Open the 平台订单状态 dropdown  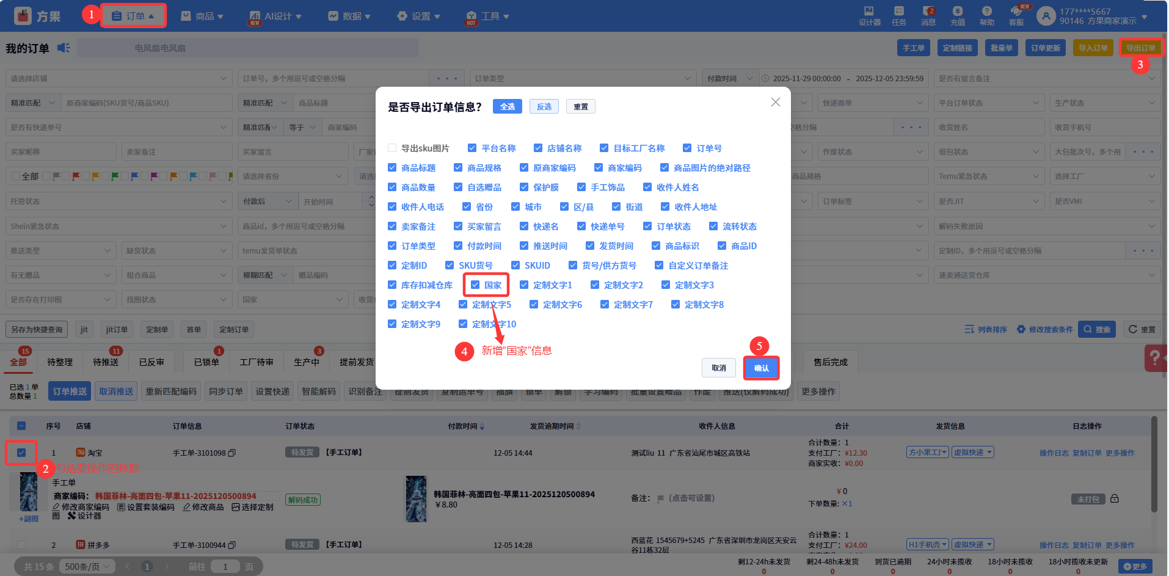(989, 103)
